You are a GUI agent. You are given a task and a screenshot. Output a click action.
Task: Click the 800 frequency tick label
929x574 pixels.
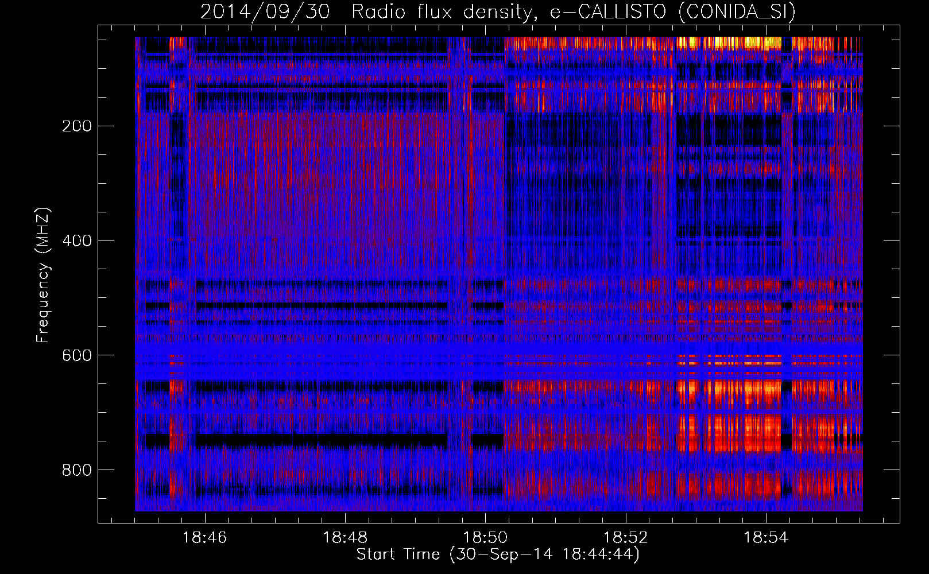(x=76, y=471)
